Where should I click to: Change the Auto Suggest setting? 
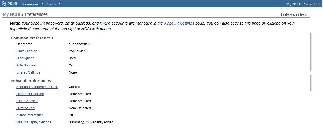click(26, 65)
